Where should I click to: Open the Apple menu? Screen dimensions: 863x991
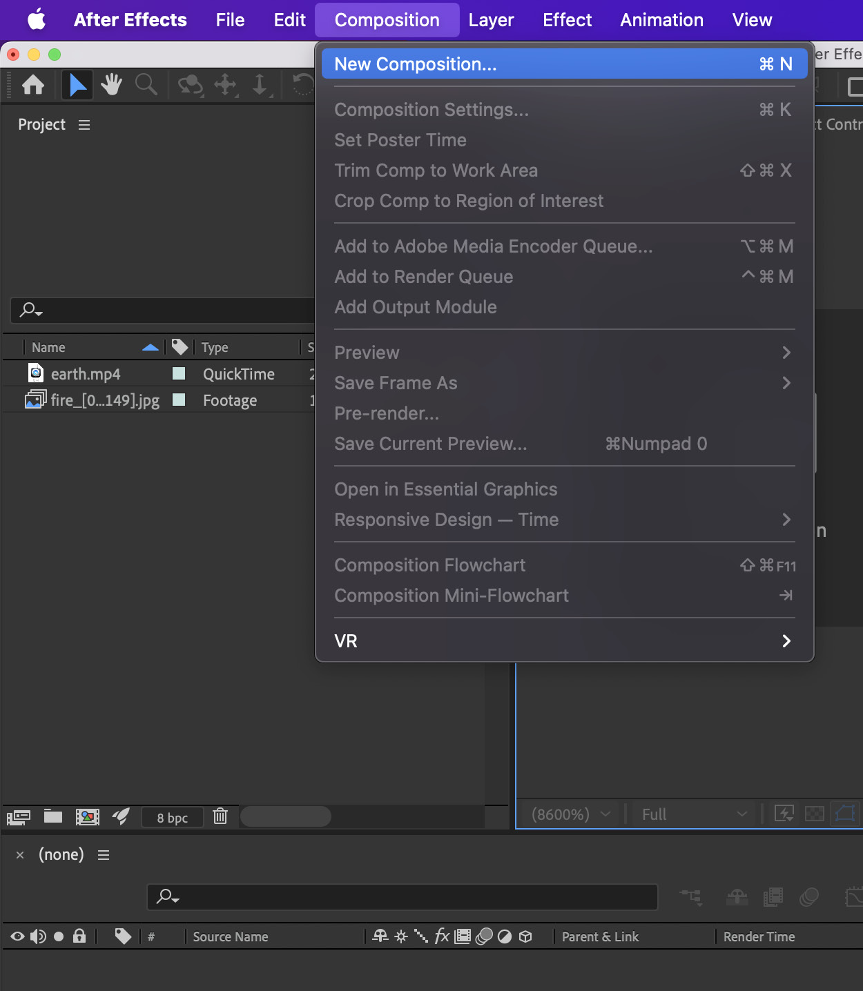pyautogui.click(x=37, y=19)
